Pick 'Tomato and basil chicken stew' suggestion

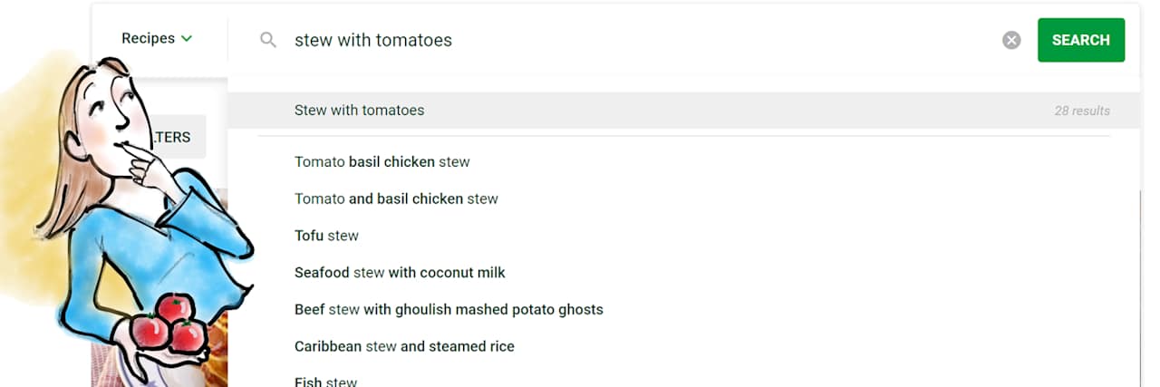point(396,198)
